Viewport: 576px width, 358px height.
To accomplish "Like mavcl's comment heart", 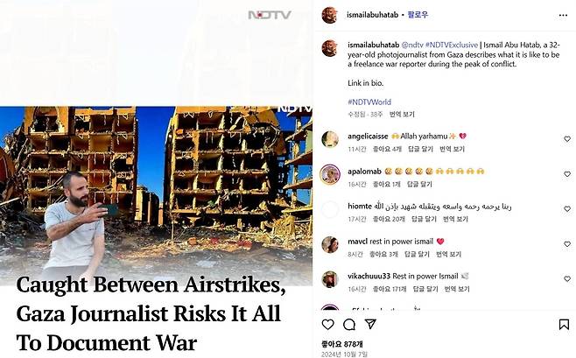I will pos(567,244).
